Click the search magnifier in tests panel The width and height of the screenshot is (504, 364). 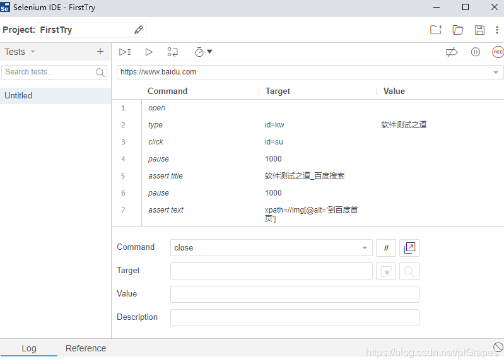tap(100, 73)
